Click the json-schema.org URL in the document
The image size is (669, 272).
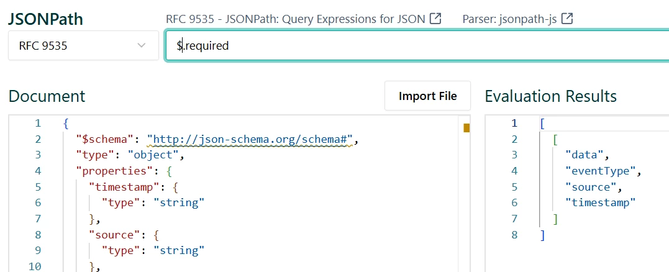click(x=250, y=138)
